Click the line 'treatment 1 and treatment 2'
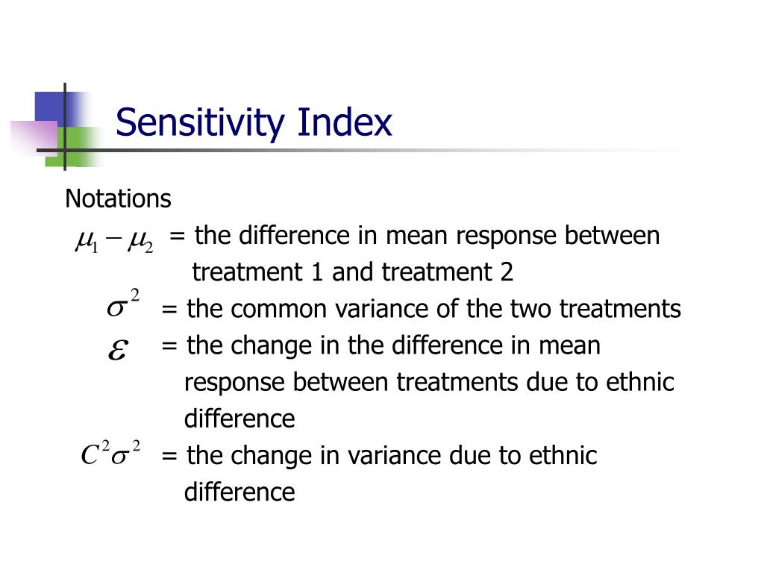This screenshot has height=573, width=764. click(x=353, y=272)
